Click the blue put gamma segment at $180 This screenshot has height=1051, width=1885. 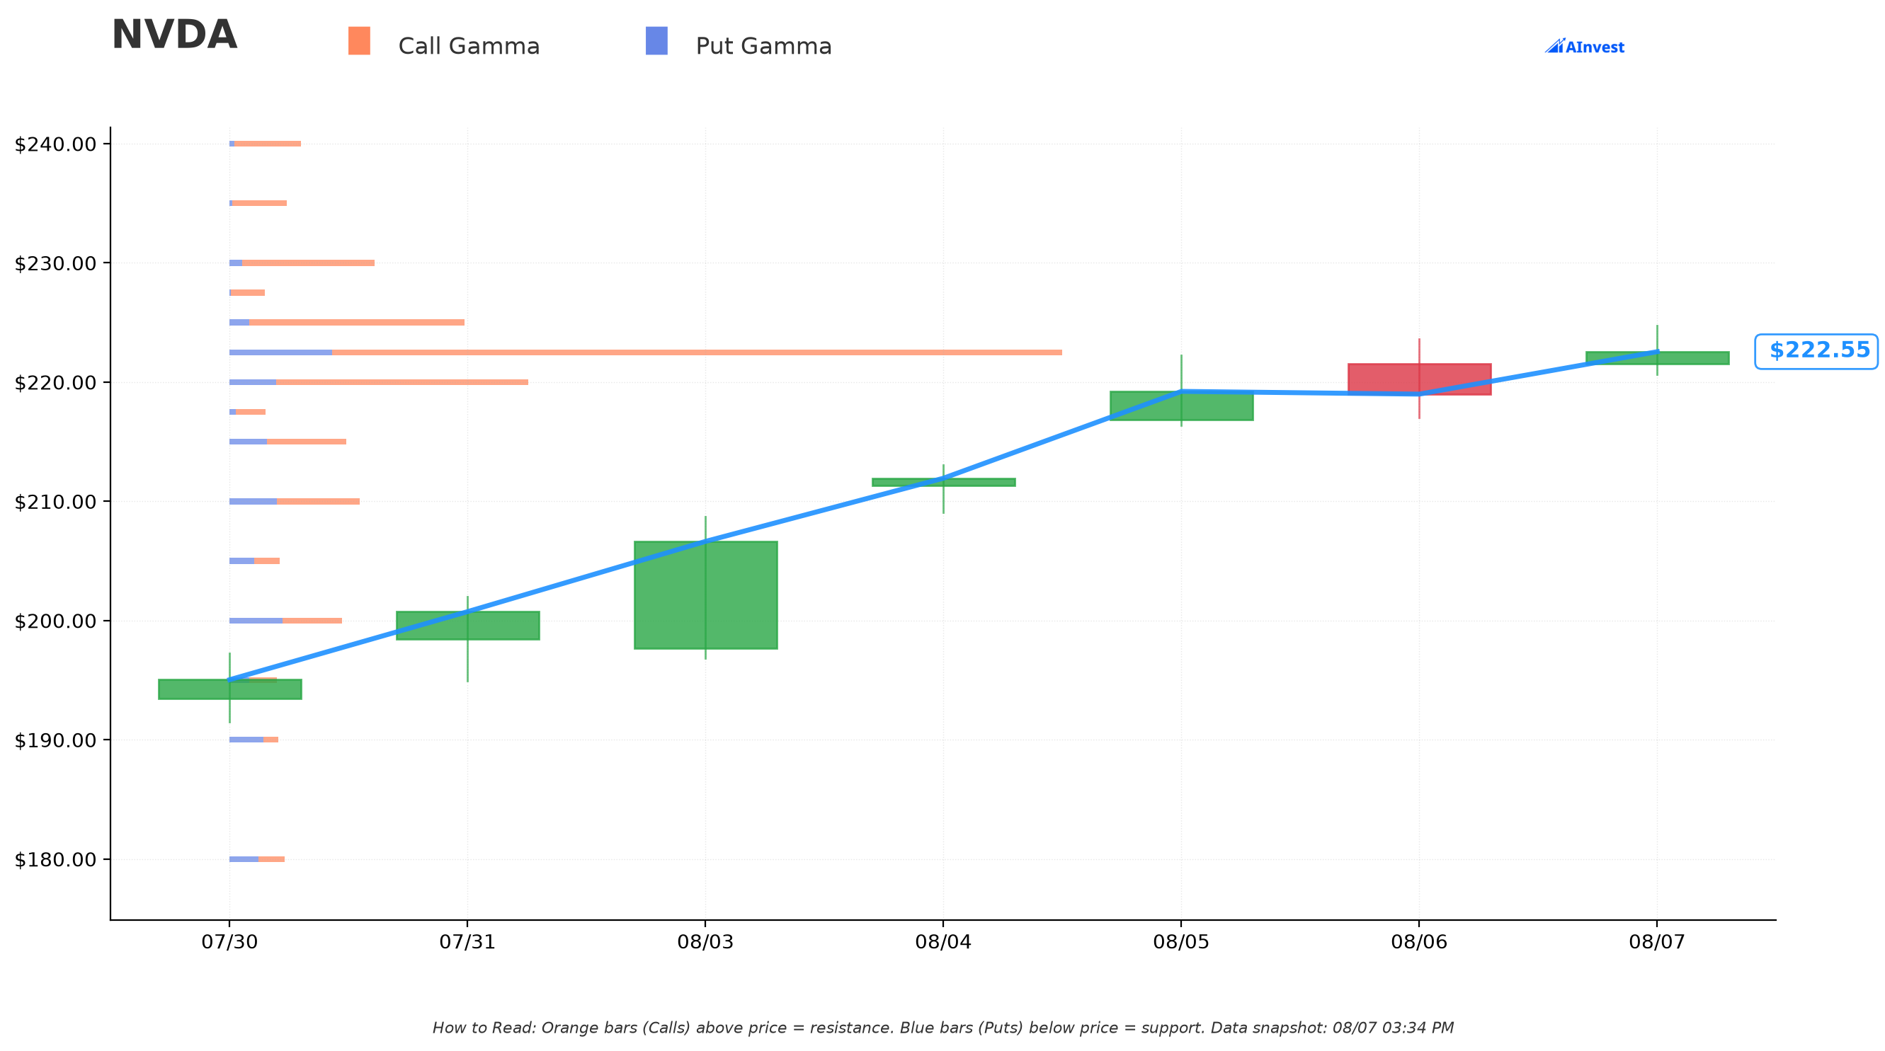point(244,858)
